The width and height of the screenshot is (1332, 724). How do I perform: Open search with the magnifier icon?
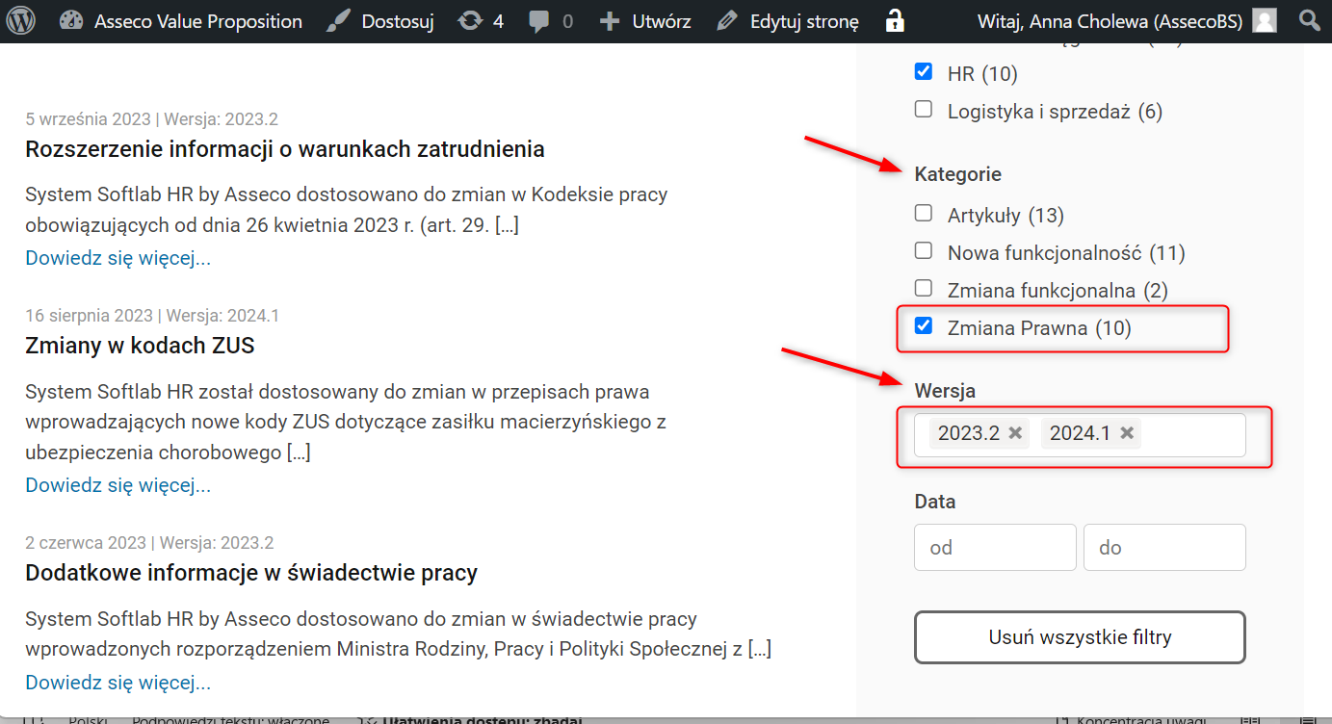(1309, 20)
